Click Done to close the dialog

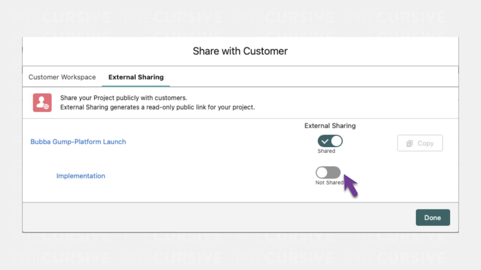coord(433,217)
